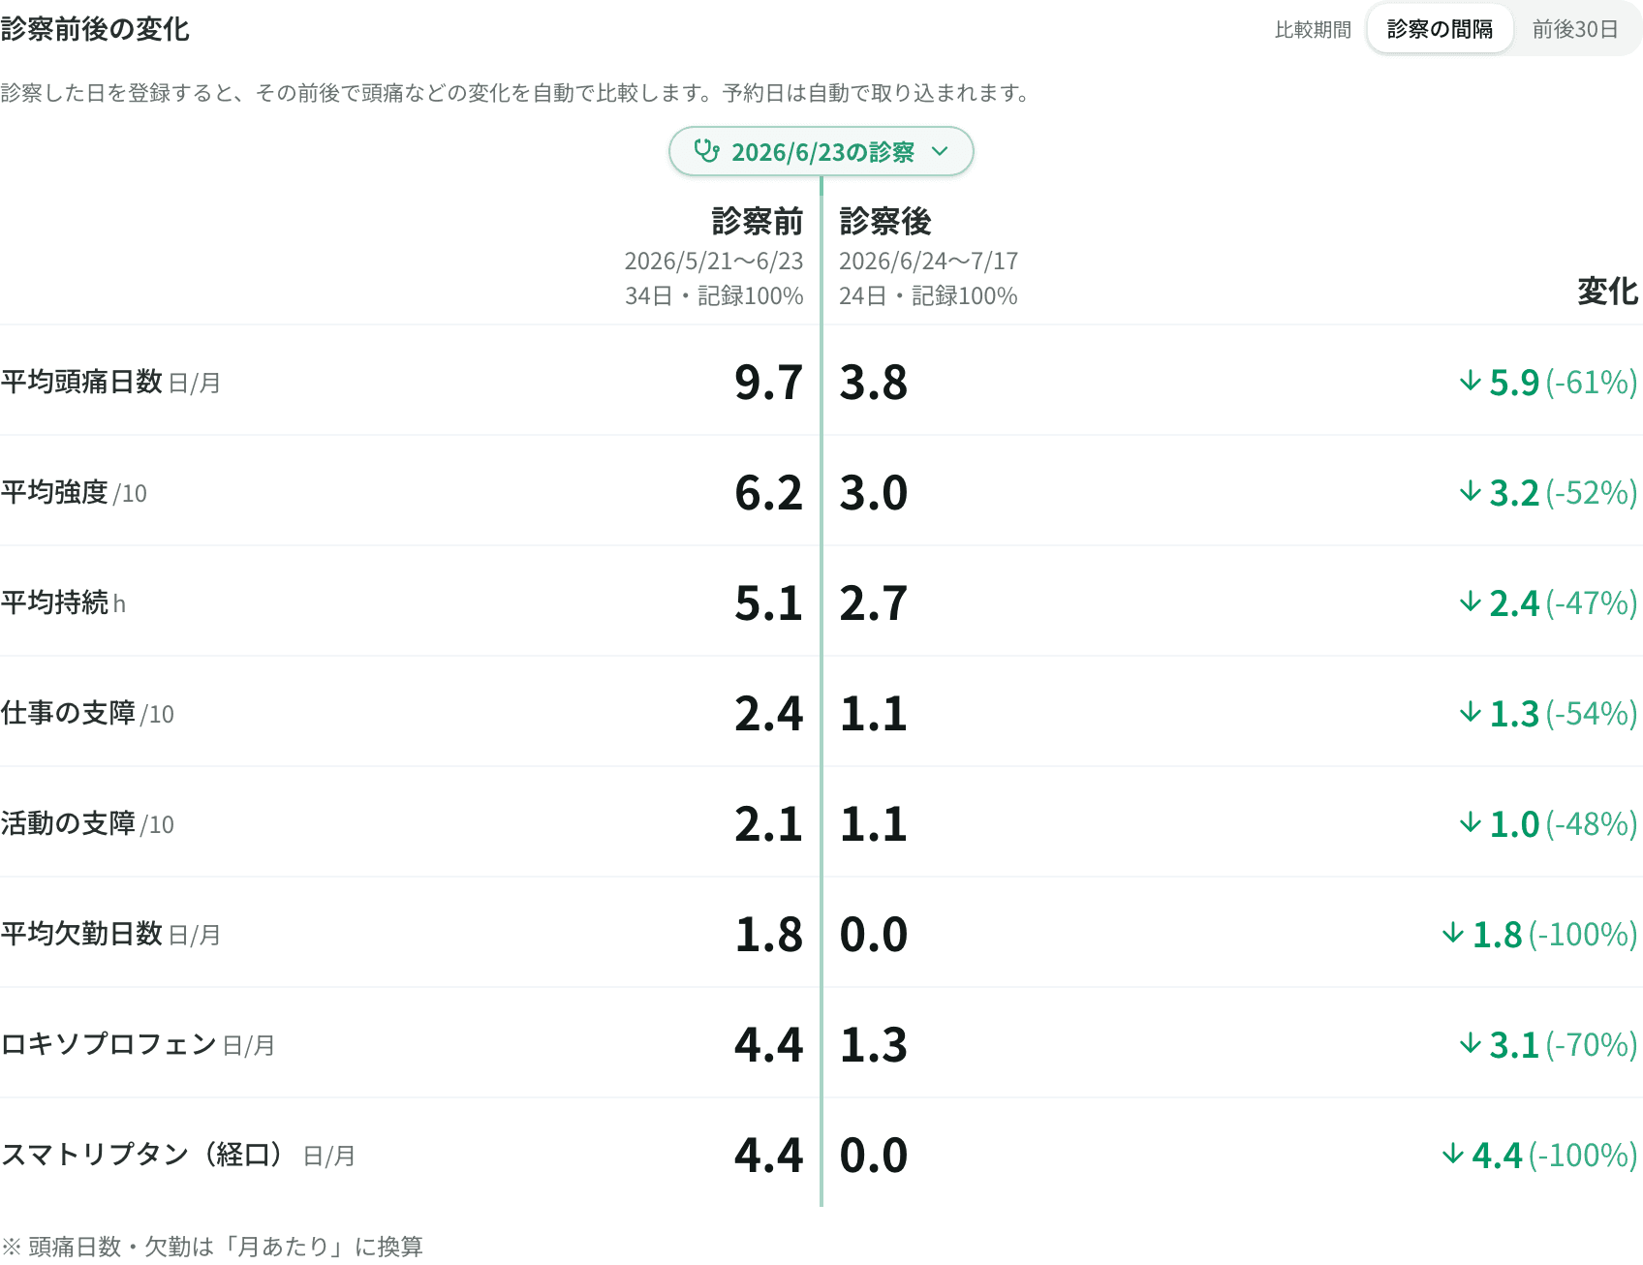Click the down arrow next to 5.9 (-61%)
This screenshot has height=1265, width=1643.
pyautogui.click(x=1471, y=381)
